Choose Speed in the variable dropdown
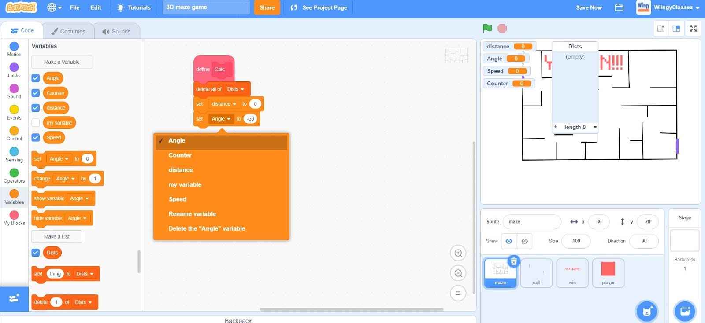This screenshot has height=323, width=705. click(x=221, y=199)
